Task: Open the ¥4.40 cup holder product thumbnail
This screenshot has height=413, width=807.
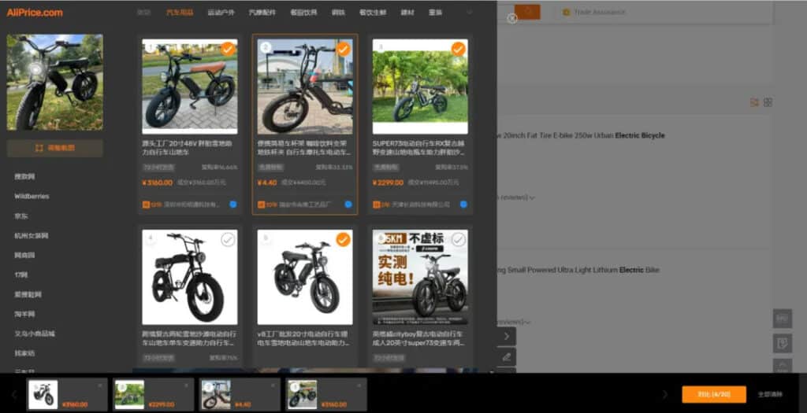Action: click(305, 87)
